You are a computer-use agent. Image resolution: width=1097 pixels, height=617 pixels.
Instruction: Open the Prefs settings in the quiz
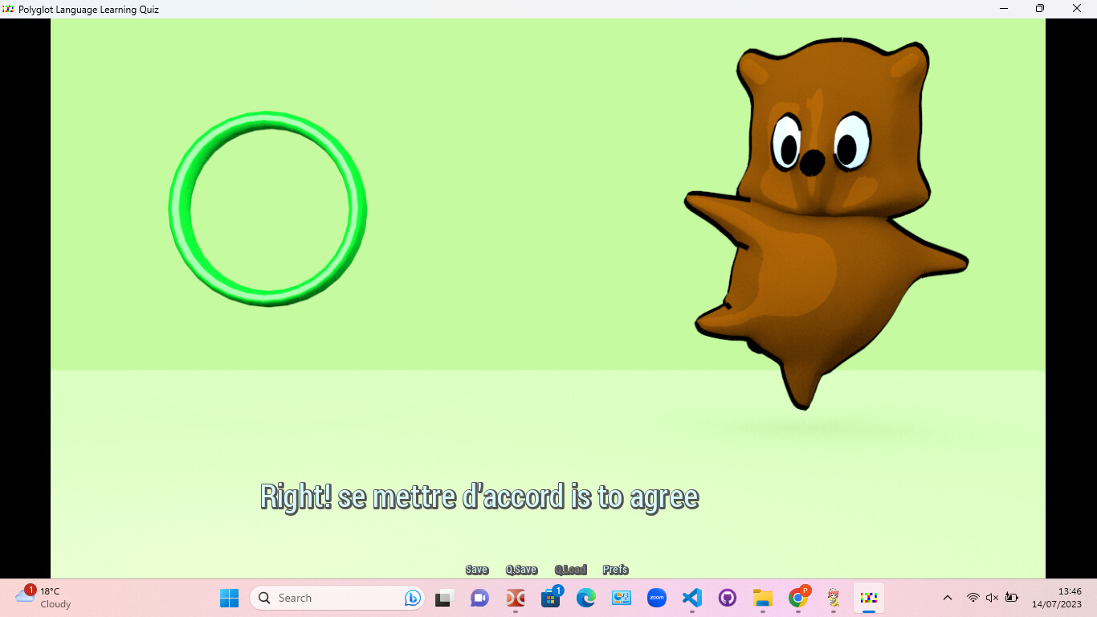[614, 570]
